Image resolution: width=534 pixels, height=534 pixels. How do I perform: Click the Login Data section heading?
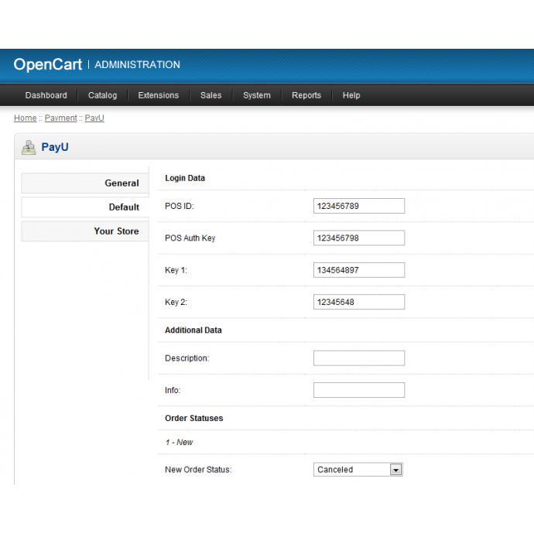tap(185, 178)
